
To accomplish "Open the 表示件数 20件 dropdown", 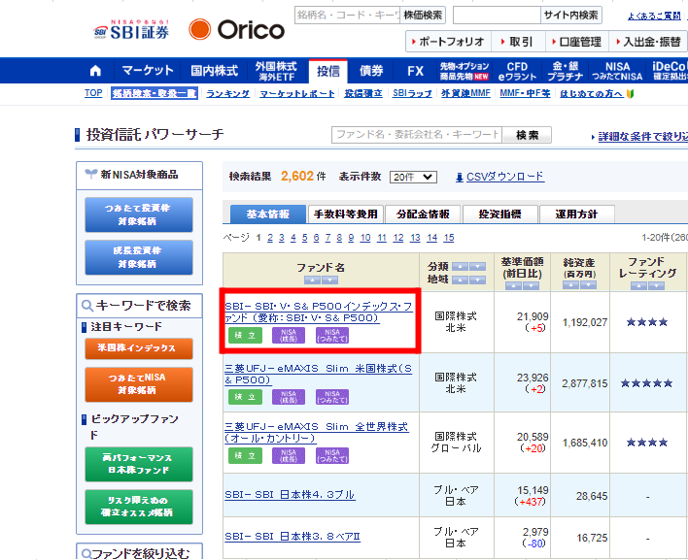I will 414,177.
